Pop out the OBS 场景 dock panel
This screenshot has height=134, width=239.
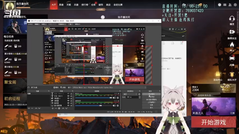point(49,91)
